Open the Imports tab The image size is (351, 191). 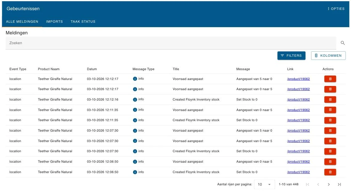[x=55, y=22]
